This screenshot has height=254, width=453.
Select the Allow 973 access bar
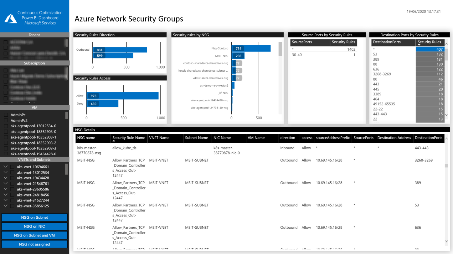122,96
